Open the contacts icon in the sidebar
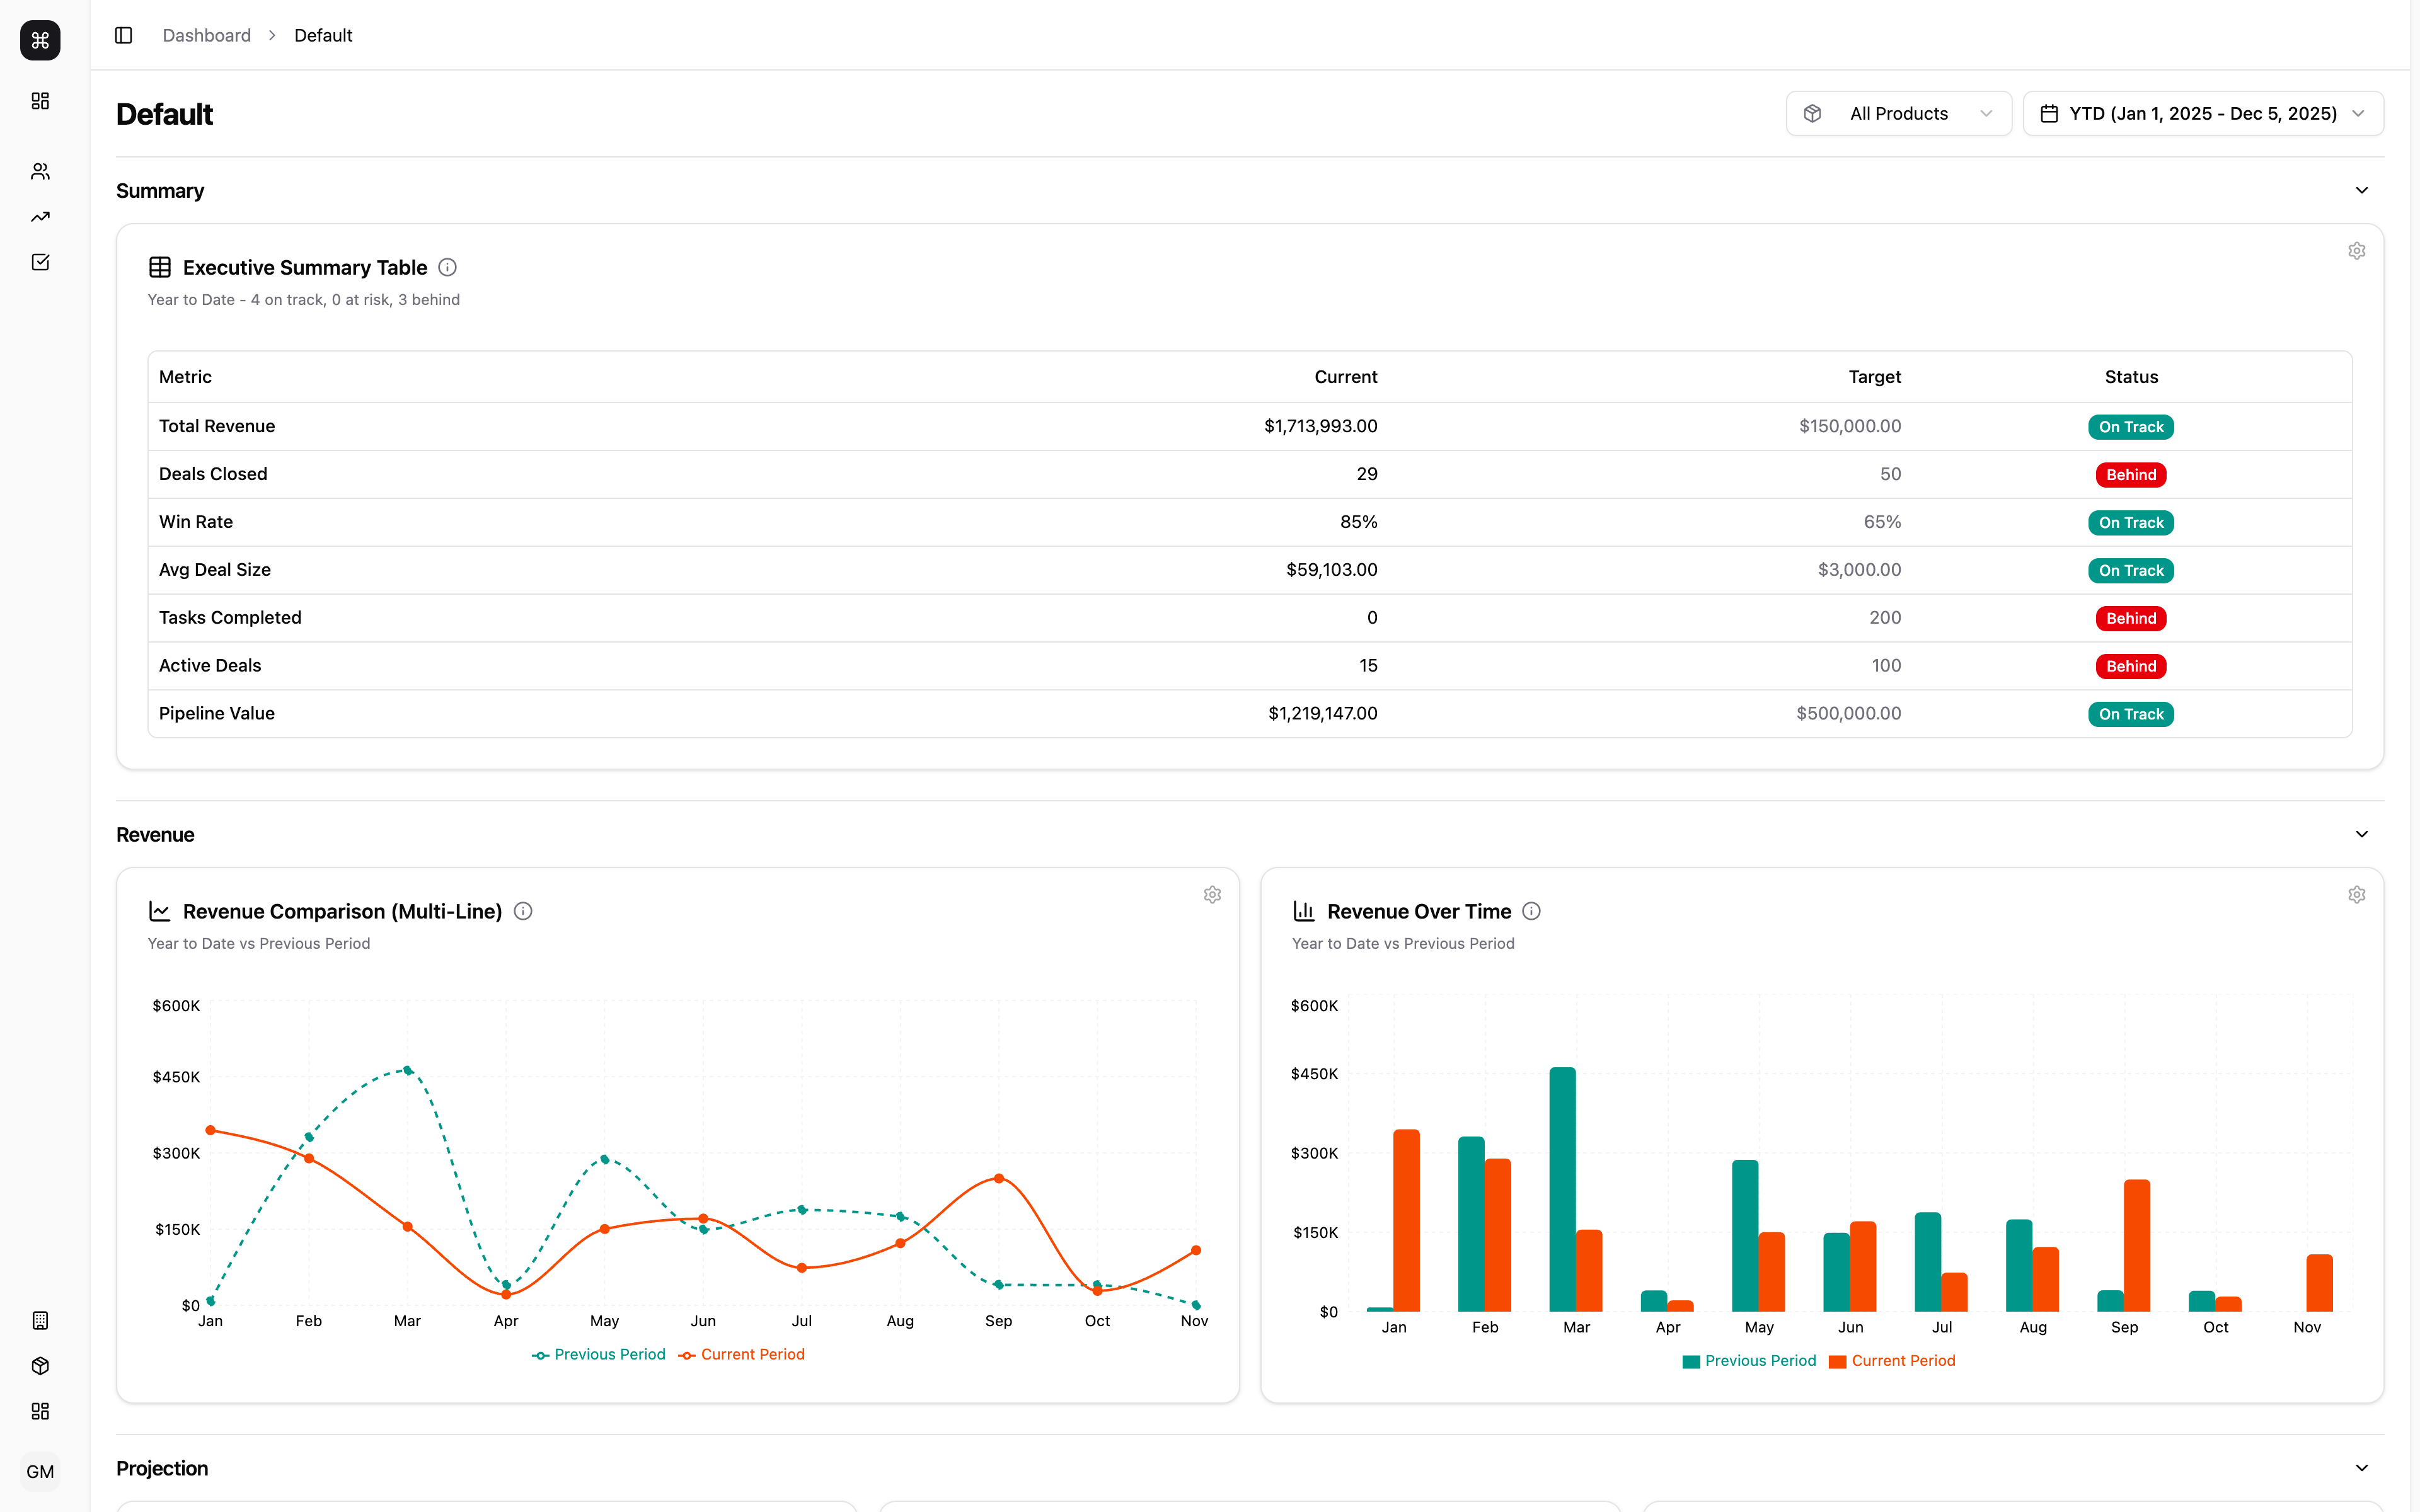The height and width of the screenshot is (1512, 2420). tap(40, 170)
